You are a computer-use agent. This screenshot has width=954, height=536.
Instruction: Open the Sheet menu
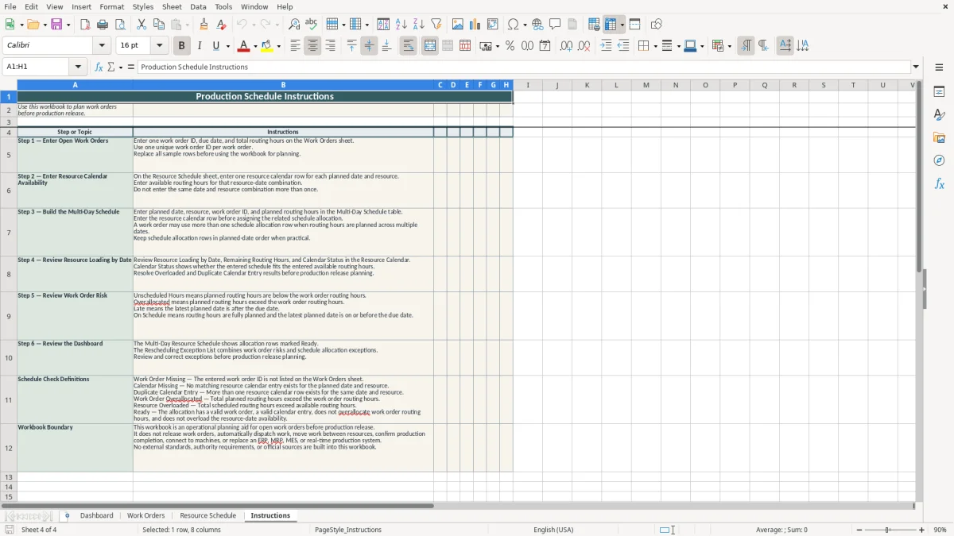click(172, 6)
